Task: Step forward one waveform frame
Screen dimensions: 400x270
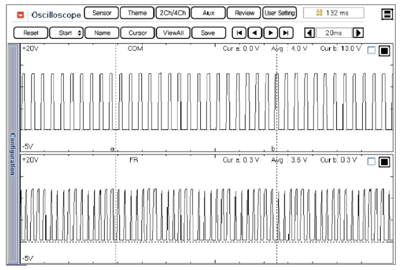Action: pyautogui.click(x=270, y=33)
